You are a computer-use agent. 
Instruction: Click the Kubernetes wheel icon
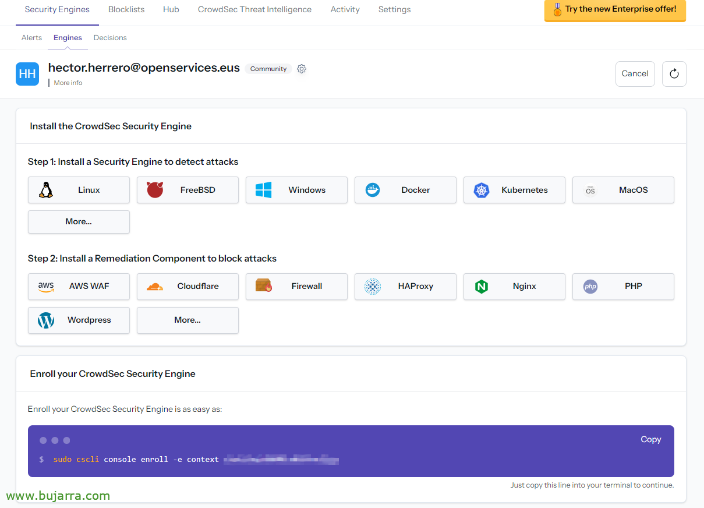click(x=482, y=190)
